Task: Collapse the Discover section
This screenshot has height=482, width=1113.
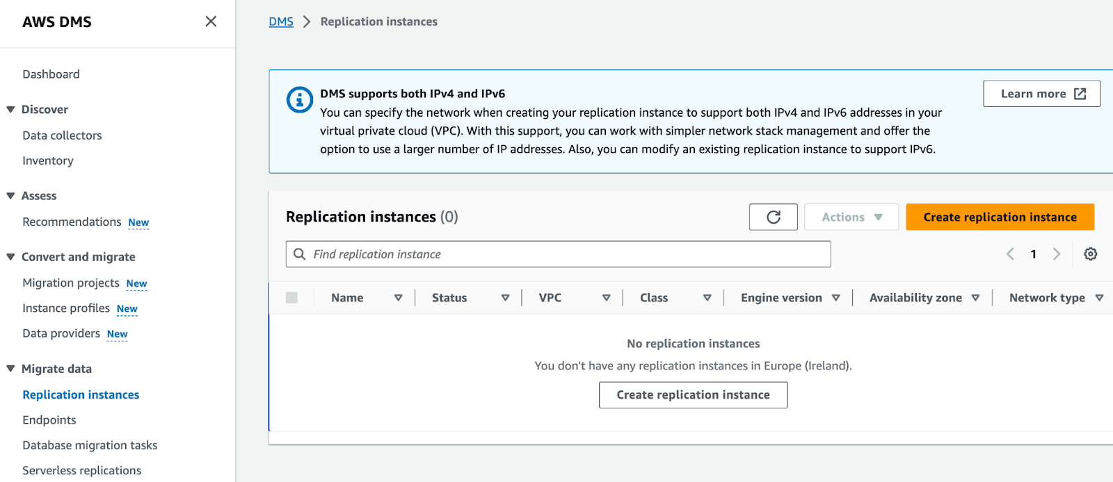Action: pos(10,110)
